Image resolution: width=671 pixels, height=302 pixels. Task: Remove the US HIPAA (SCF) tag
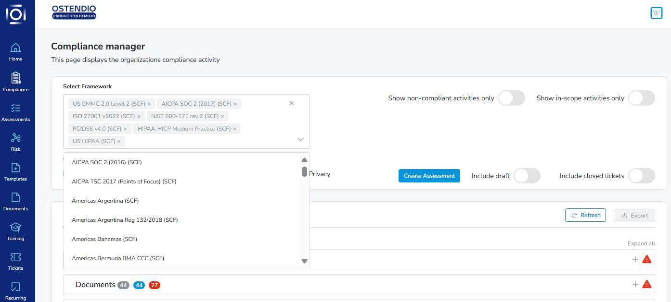119,142
